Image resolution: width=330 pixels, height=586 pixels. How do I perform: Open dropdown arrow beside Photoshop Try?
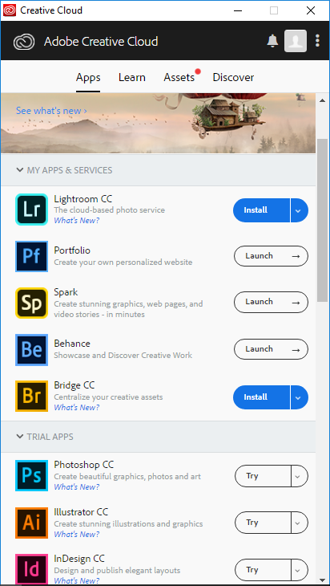[x=299, y=477]
